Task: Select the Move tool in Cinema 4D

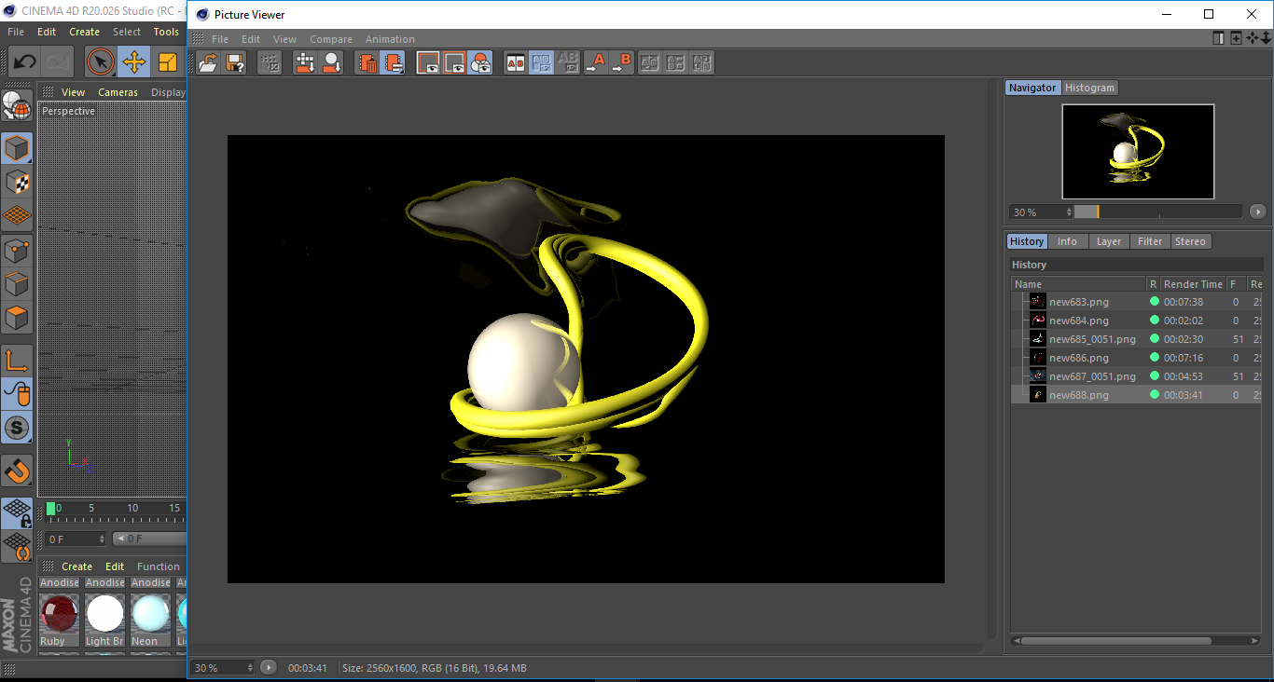Action: [134, 62]
